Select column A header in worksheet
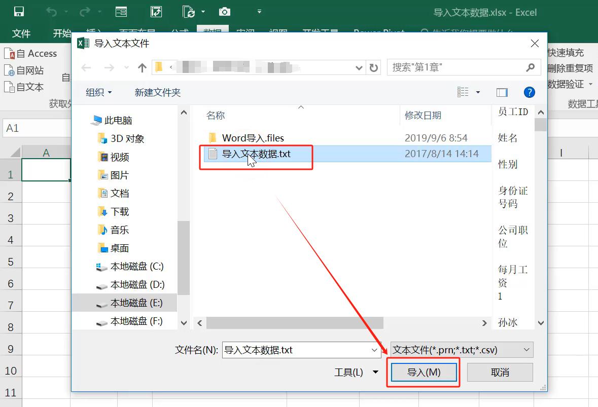Image resolution: width=598 pixels, height=407 pixels. (x=46, y=153)
